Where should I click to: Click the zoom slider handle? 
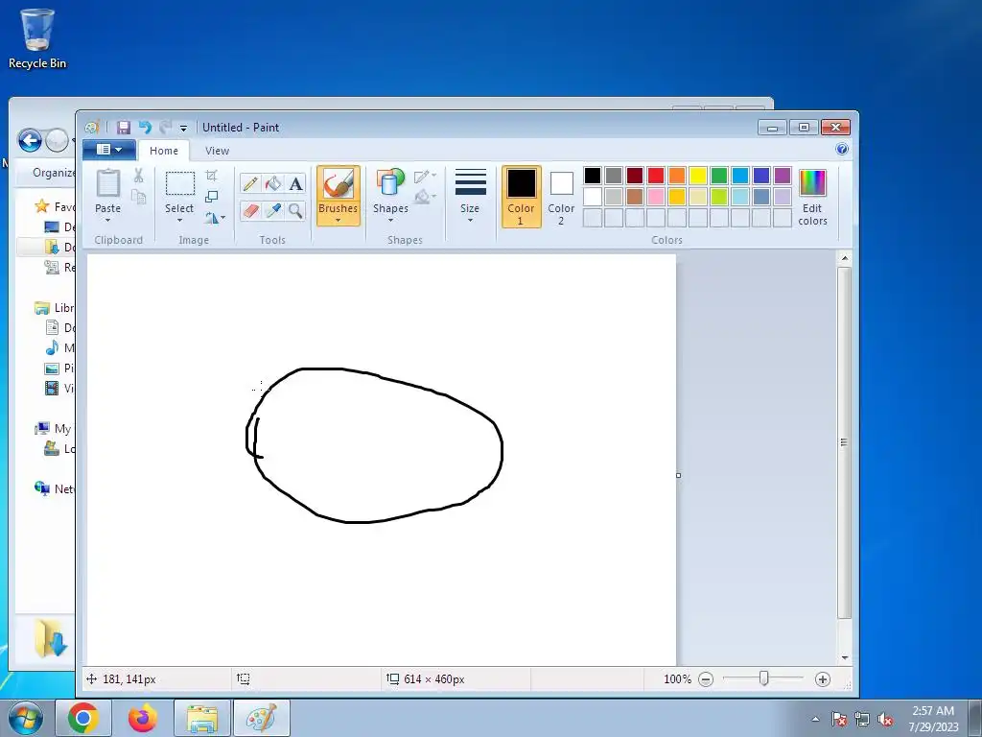tap(764, 678)
